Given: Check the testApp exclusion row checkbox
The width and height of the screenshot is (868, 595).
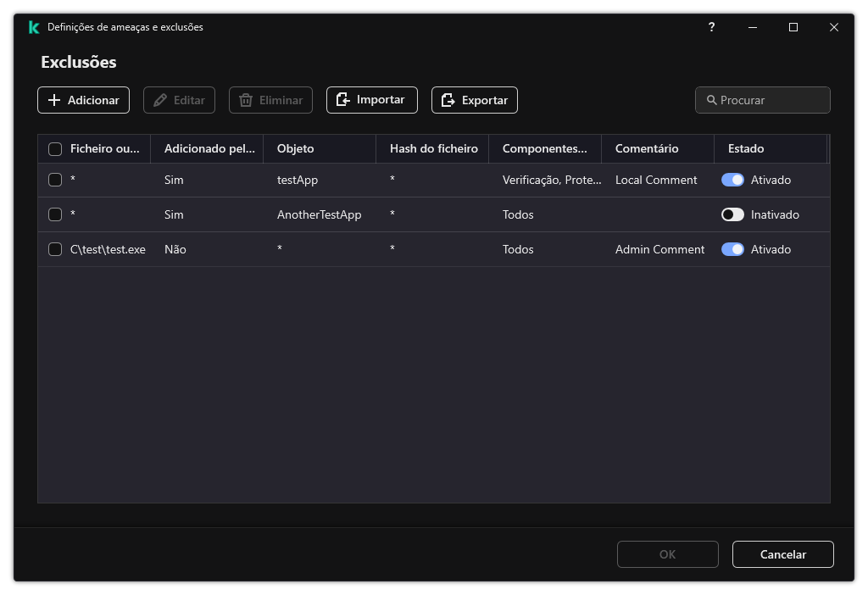Looking at the screenshot, I should tap(55, 180).
